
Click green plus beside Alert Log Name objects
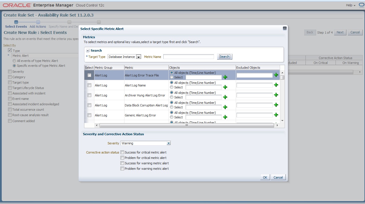tap(225, 87)
